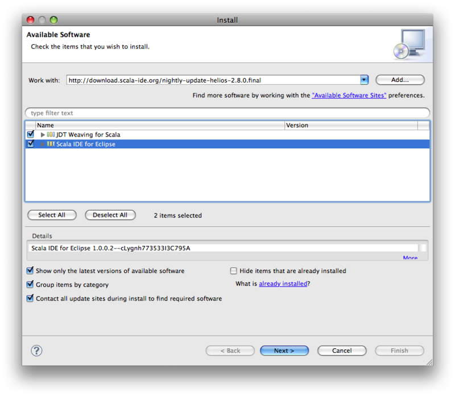
Task: Click the type filter text field
Action: click(x=227, y=113)
